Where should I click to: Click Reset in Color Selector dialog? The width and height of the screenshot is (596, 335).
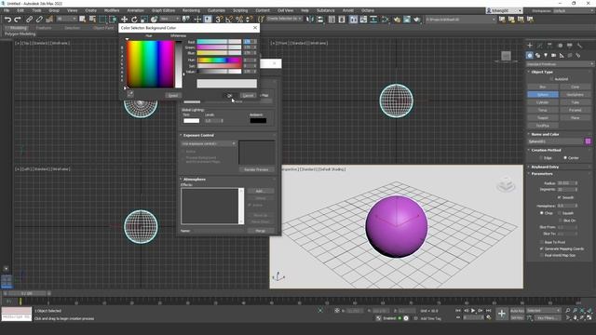click(173, 95)
